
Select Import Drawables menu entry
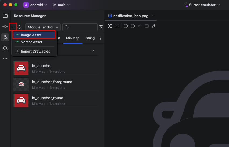pos(34,51)
